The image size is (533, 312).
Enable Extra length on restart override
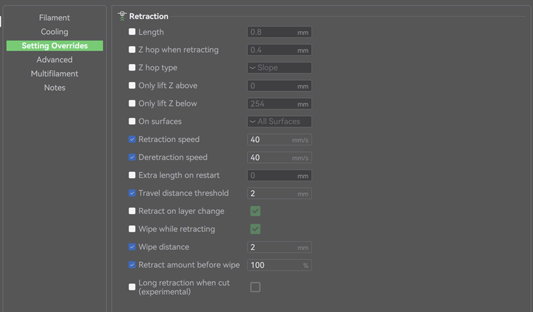click(x=132, y=175)
